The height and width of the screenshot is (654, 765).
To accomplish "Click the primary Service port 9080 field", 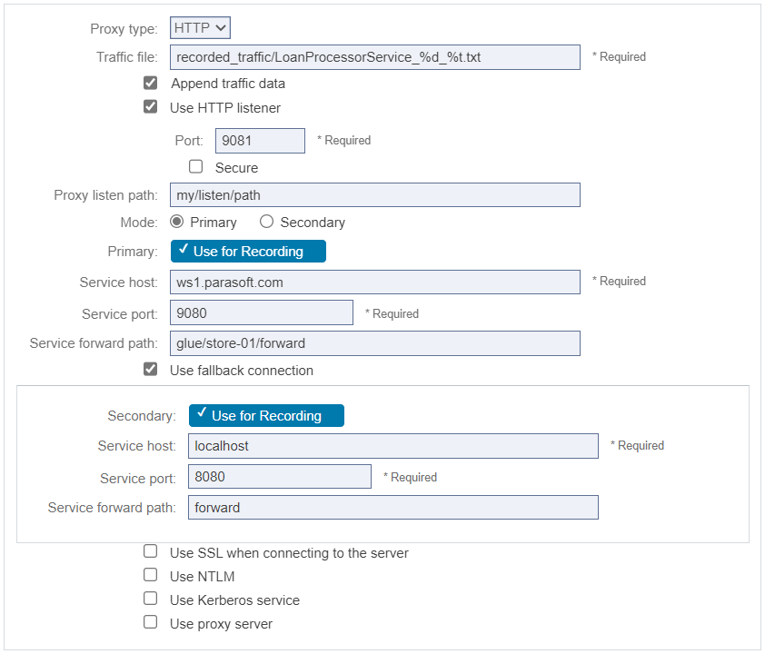I will click(x=262, y=312).
